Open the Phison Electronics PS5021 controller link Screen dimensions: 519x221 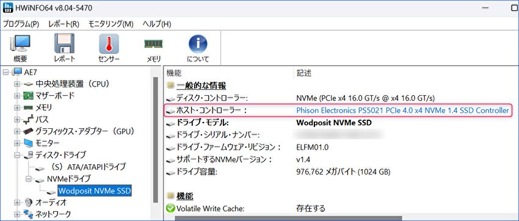pos(402,111)
